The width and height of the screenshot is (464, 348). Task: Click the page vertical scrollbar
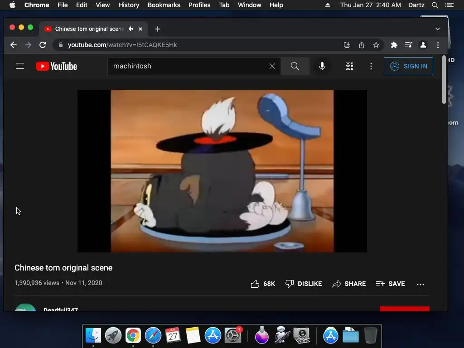click(444, 79)
